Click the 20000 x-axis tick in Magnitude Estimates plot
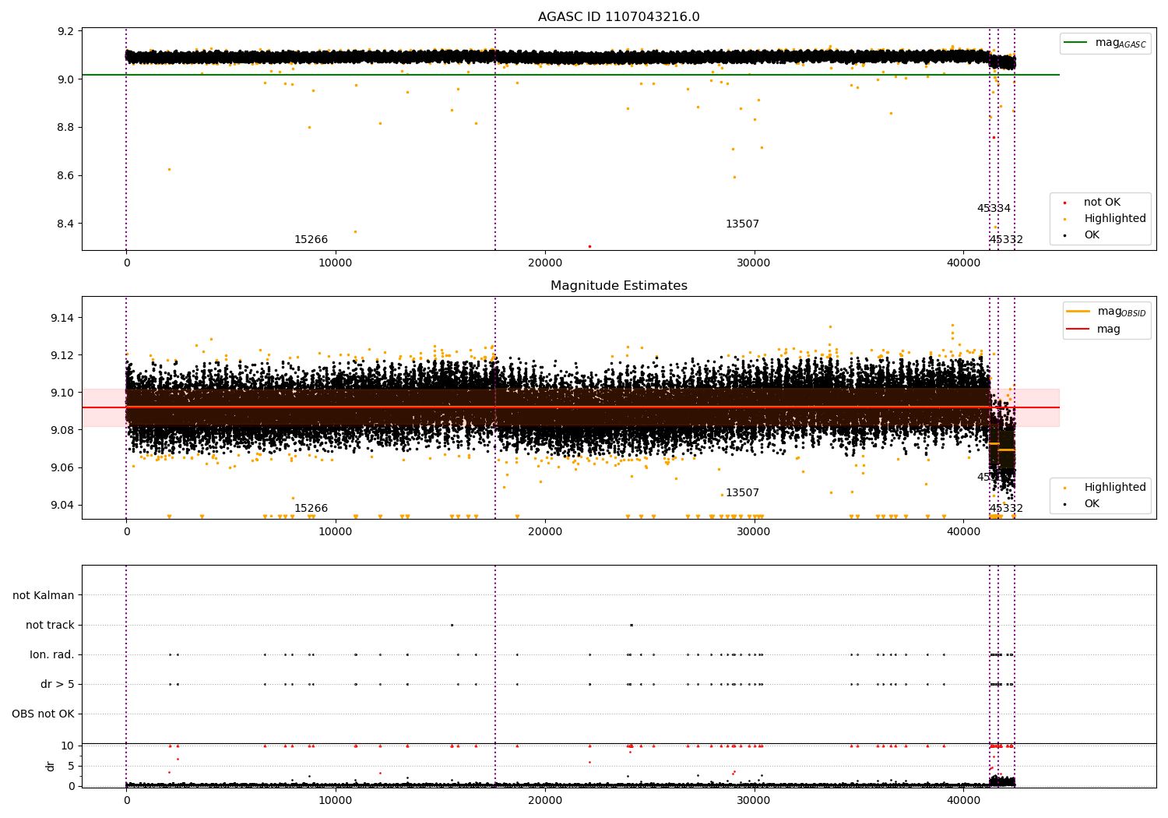This screenshot has height=818, width=1168. (x=545, y=532)
